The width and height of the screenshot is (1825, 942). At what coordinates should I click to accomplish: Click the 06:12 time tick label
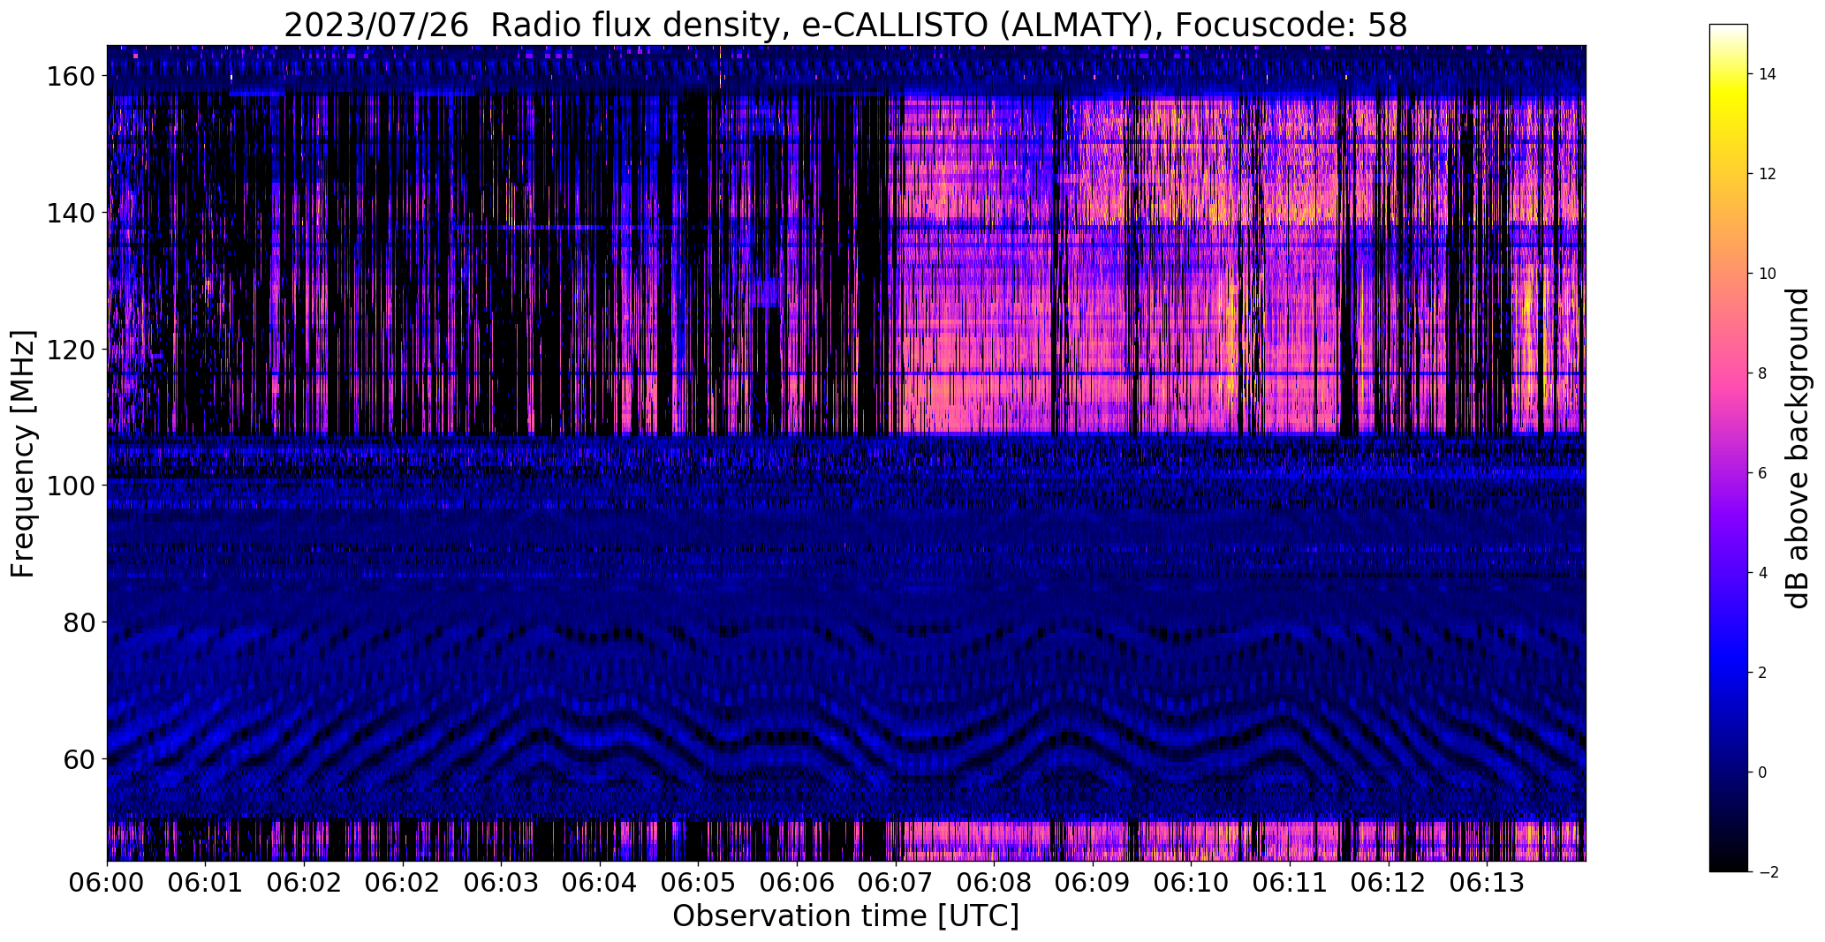tap(1388, 883)
